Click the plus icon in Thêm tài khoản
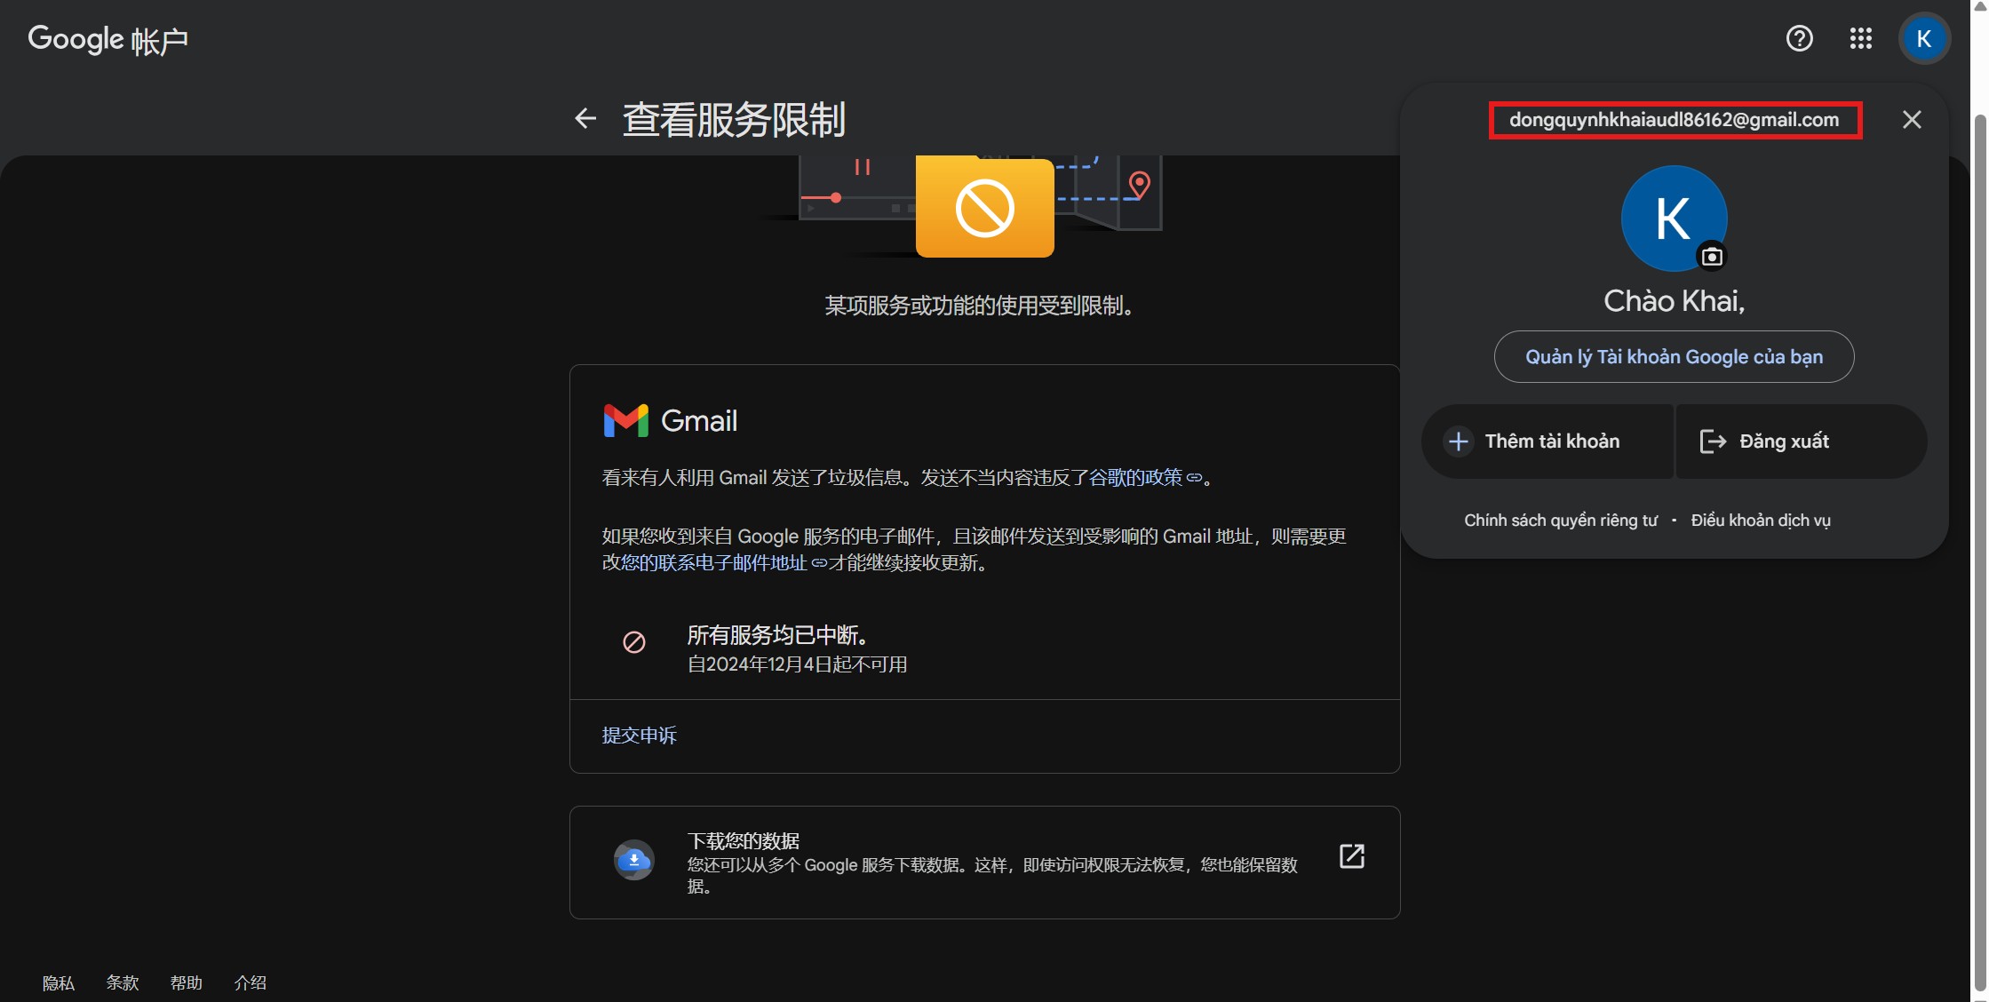 pyautogui.click(x=1458, y=441)
